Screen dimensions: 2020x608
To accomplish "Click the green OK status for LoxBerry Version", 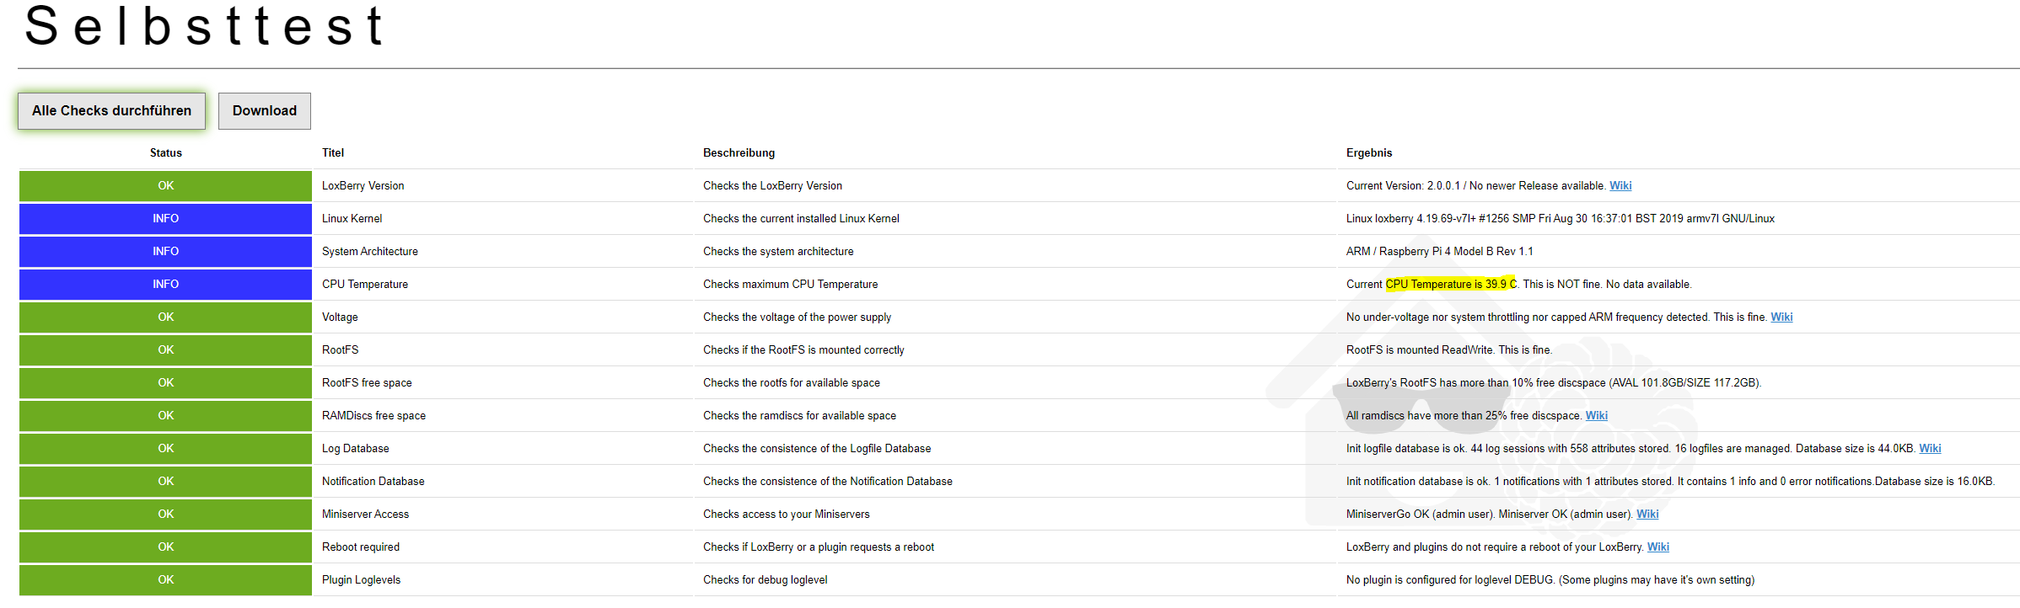I will tap(165, 186).
